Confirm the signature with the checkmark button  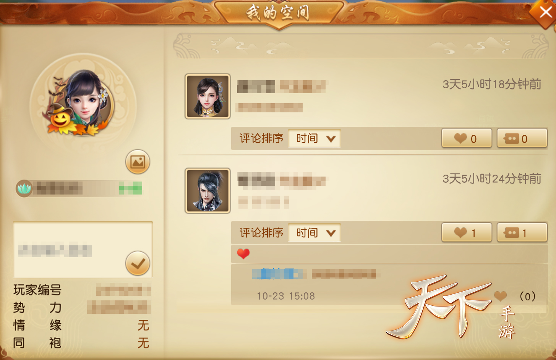coord(138,263)
